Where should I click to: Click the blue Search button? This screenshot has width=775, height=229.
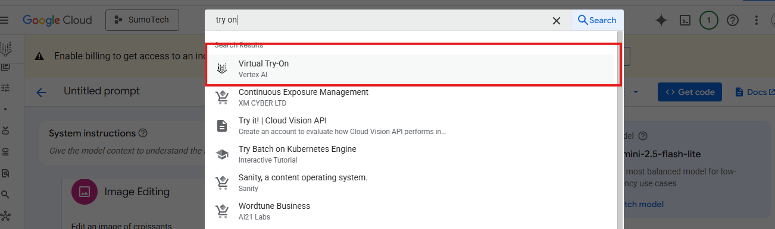597,20
